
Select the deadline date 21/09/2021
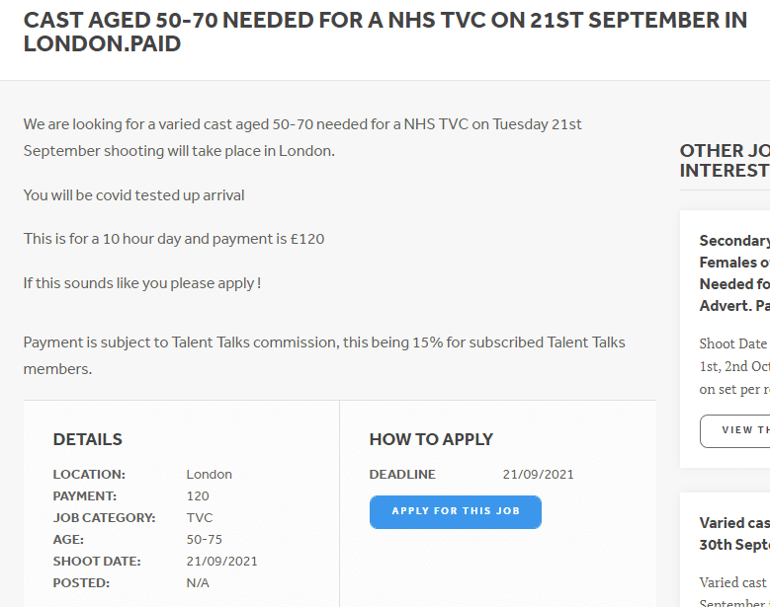538,475
